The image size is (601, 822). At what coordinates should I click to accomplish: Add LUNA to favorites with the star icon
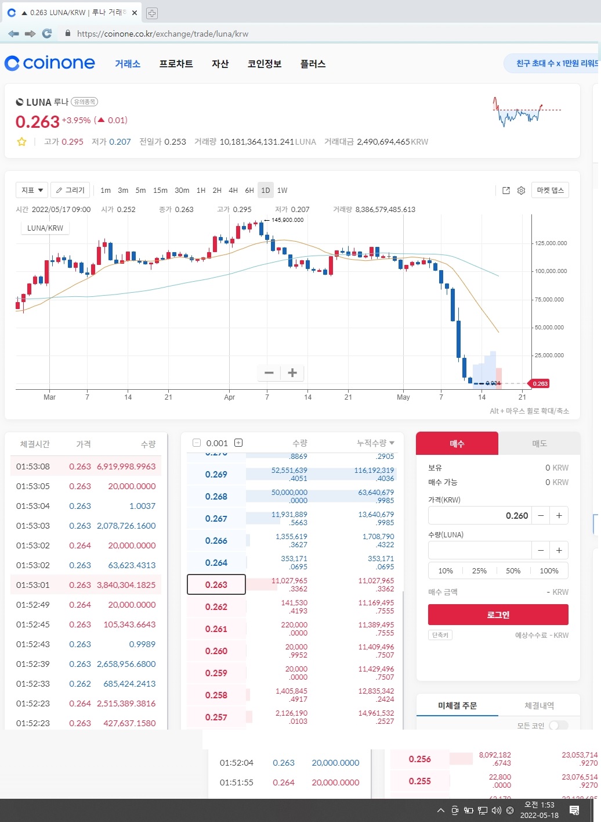[21, 142]
